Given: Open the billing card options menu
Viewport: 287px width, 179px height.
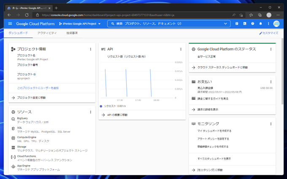Looking at the screenshot, I should (271, 82).
